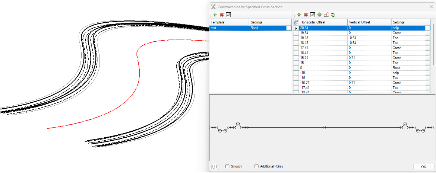Open Settings selector button for the -15 help row
This screenshot has height=173, width=436.
tap(428, 73)
